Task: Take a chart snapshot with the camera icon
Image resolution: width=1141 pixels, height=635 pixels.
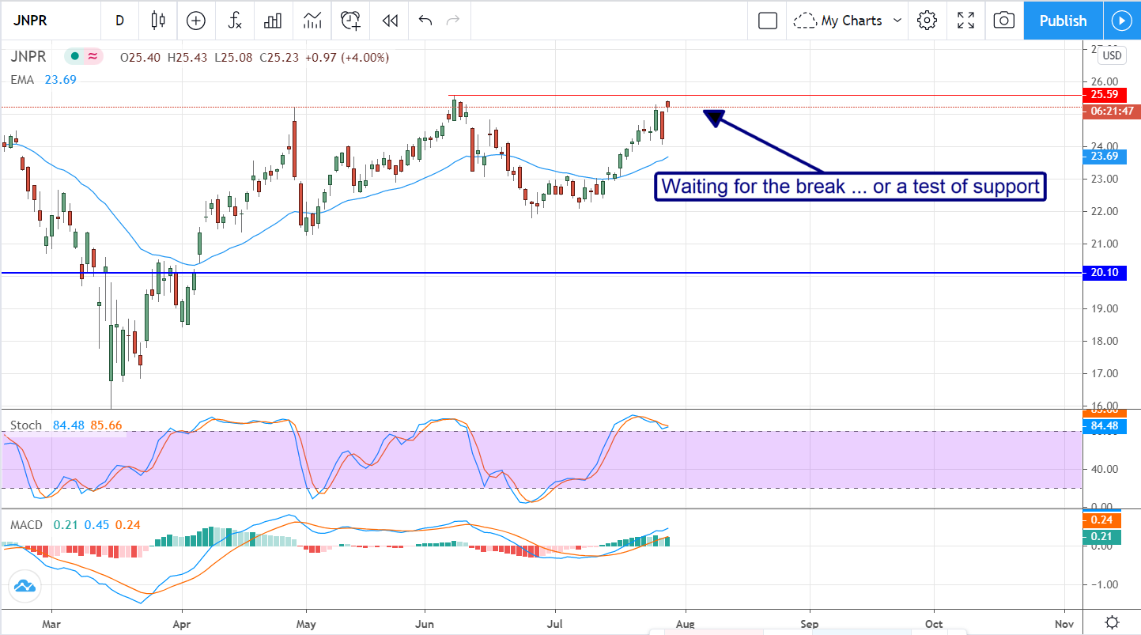Action: pyautogui.click(x=1003, y=21)
